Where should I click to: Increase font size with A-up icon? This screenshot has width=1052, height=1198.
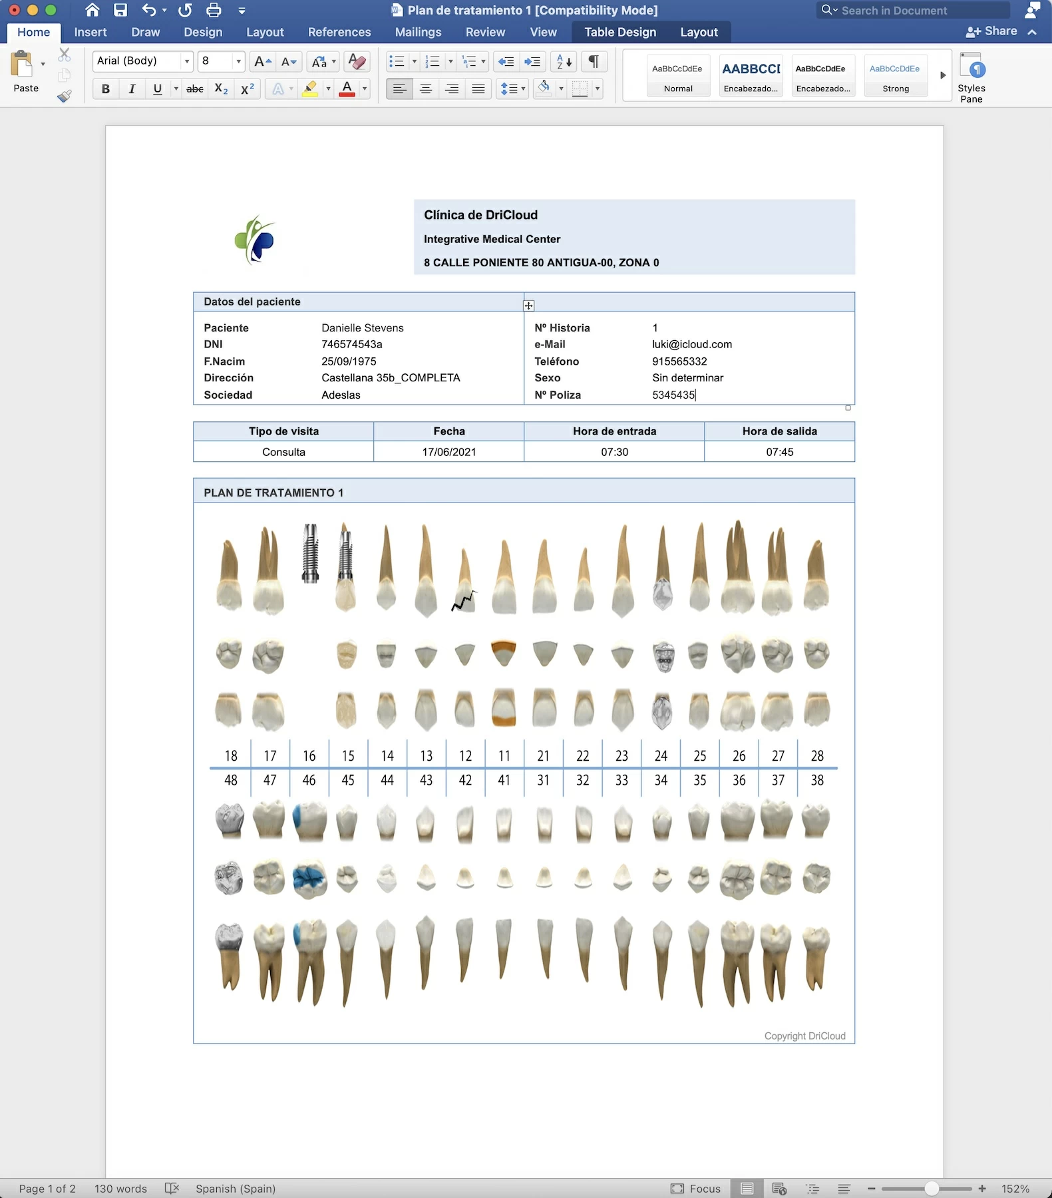point(263,61)
